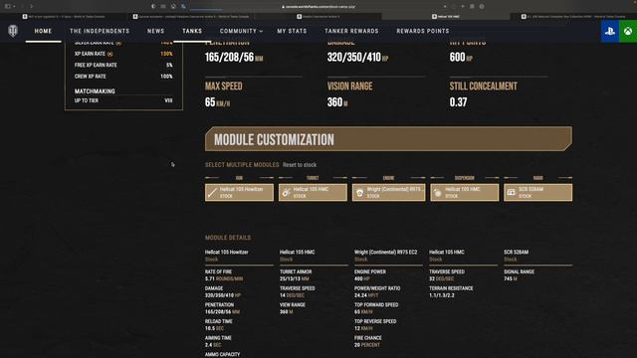The height and width of the screenshot is (358, 637).
Task: Click the CREW XP RATE row
Action: (123, 77)
